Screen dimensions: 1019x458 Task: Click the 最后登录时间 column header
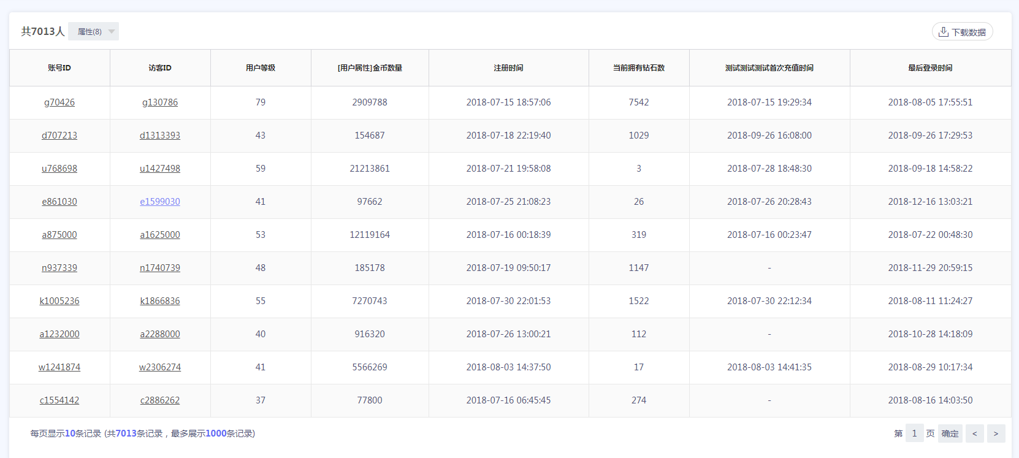[x=930, y=68]
